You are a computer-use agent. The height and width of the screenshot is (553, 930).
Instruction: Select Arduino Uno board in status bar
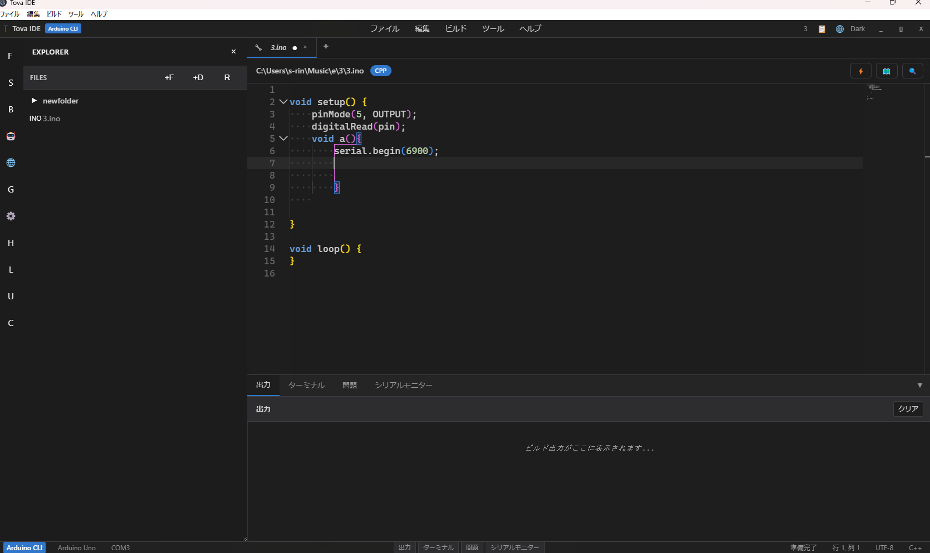77,548
